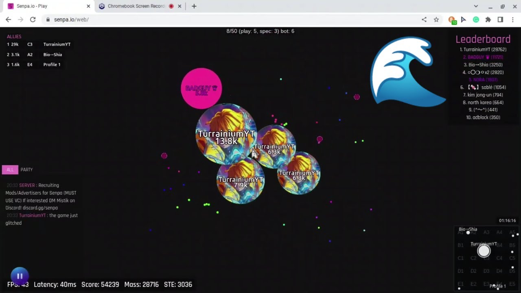
Task: Switch to the Senpa.io - Play tab
Action: point(47,6)
